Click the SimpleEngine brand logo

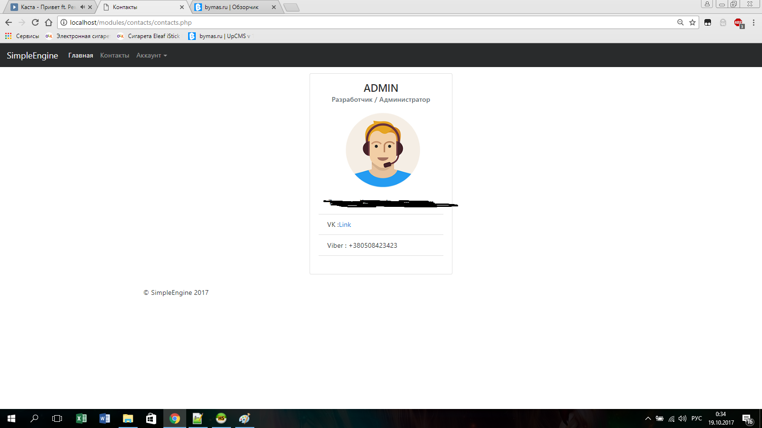[x=32, y=56]
